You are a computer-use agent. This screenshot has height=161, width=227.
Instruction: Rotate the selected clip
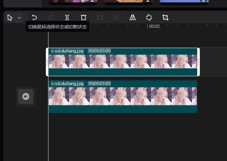coord(149,18)
